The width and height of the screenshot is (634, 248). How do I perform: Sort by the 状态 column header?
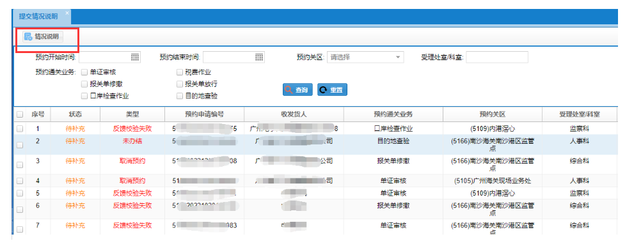(75, 114)
